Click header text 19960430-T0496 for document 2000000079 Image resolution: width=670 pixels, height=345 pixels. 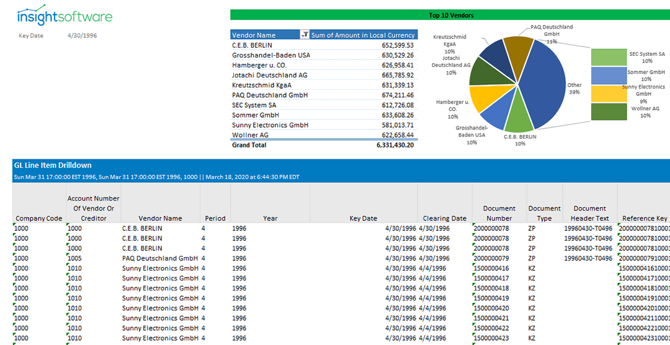click(x=588, y=258)
